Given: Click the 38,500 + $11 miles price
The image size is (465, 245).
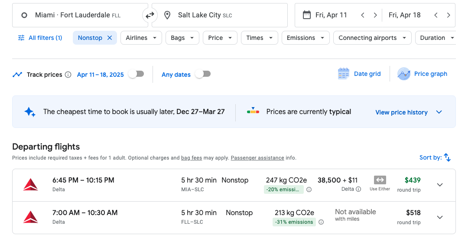Looking at the screenshot, I should click(x=338, y=180).
